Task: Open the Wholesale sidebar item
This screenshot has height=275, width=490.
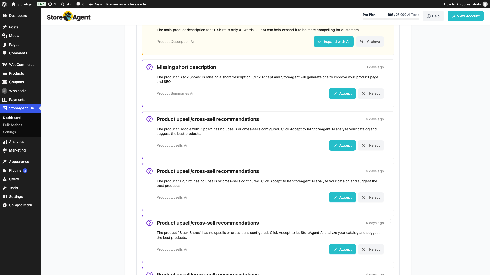Action: pyautogui.click(x=20, y=91)
